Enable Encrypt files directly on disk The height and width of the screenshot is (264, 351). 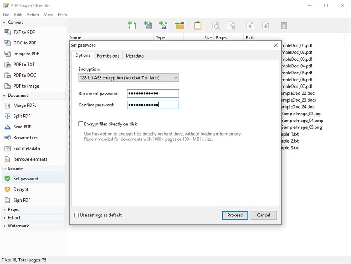(81, 125)
